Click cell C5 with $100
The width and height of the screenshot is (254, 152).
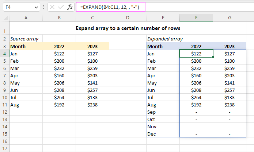pyautogui.click(x=92, y=61)
